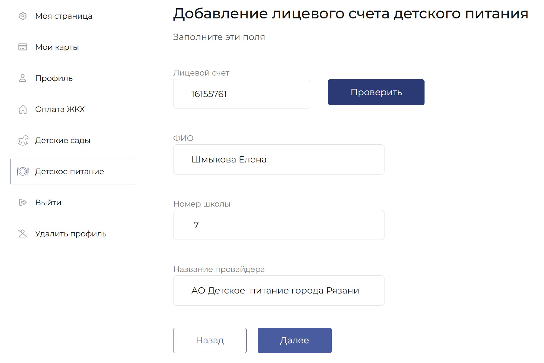544x363 pixels.
Task: Focus the Лицевой счет input field
Action: (x=241, y=94)
